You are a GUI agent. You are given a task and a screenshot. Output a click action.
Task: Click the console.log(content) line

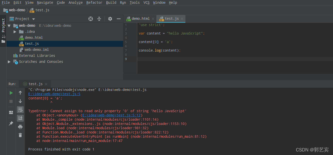159,51
